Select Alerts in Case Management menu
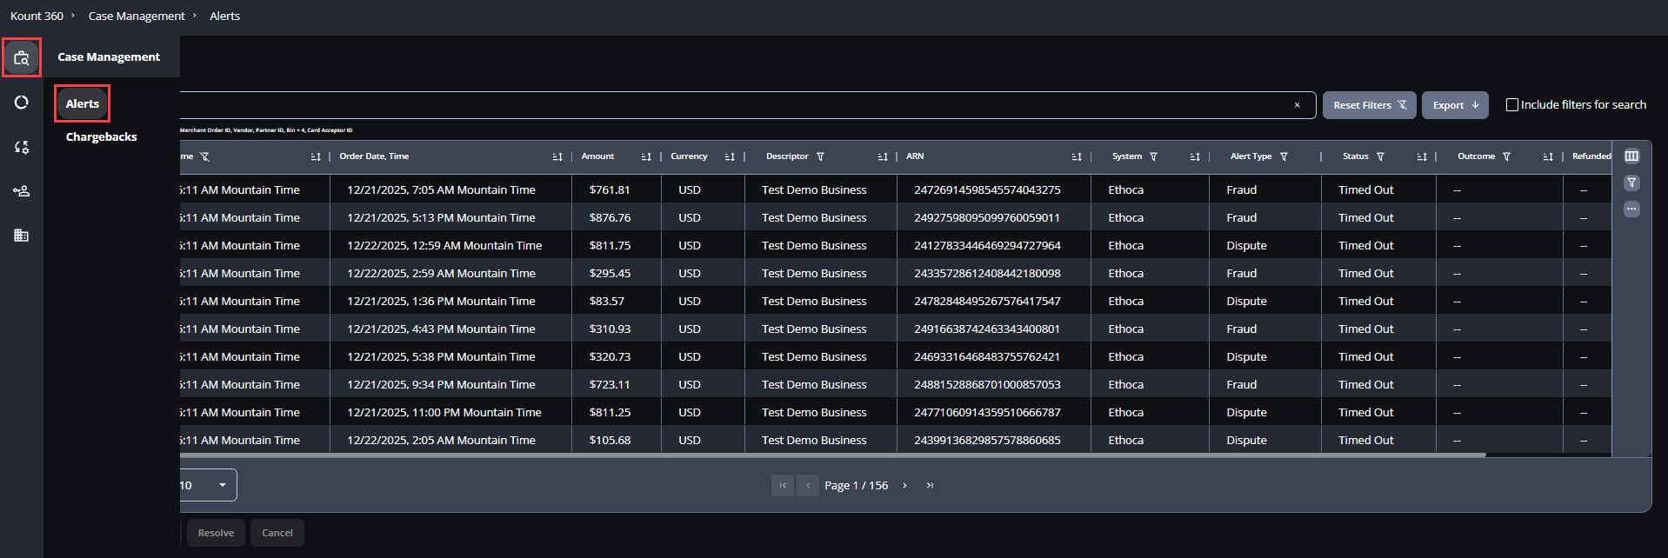 point(83,104)
